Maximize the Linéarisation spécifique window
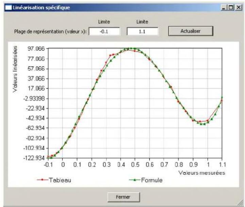 [x=231, y=7]
